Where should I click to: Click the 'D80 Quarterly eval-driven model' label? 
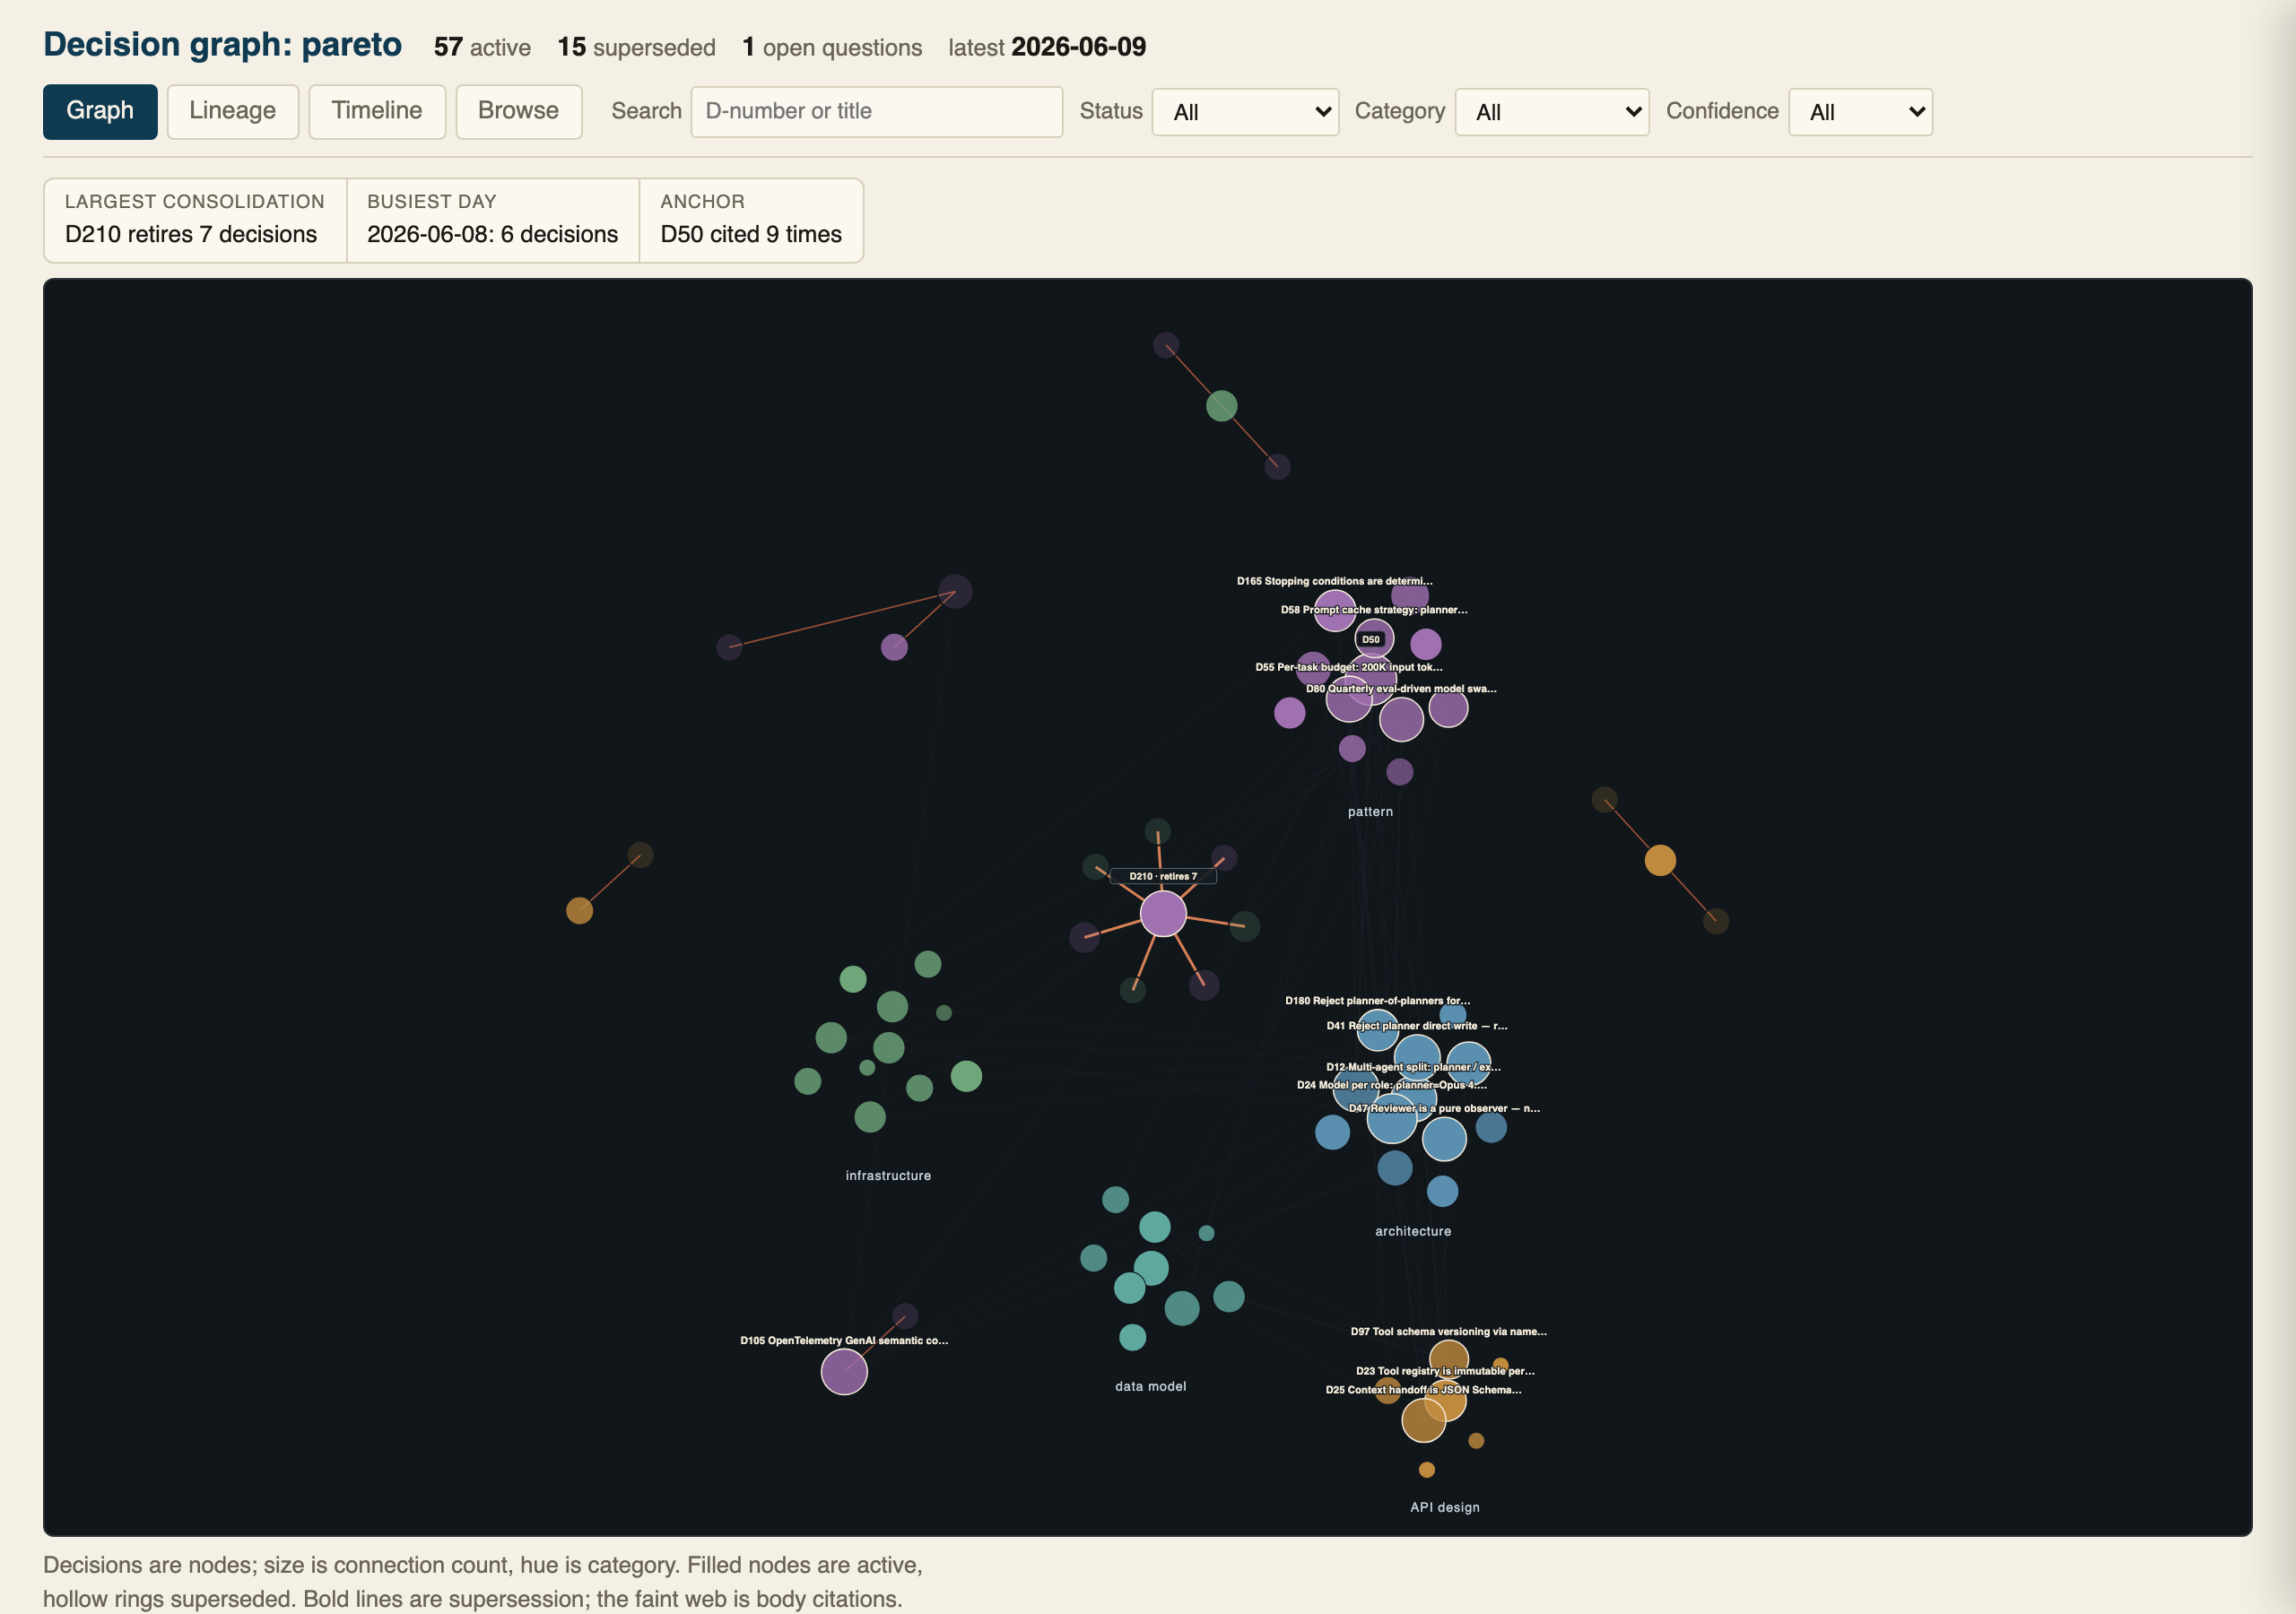tap(1401, 688)
